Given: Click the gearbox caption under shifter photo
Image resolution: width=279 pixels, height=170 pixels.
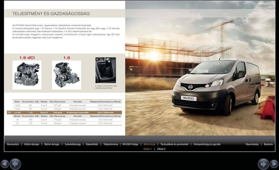Looking at the screenshot, I should coord(106,87).
